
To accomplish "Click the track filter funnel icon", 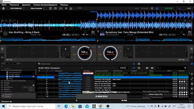I will click(39, 71).
